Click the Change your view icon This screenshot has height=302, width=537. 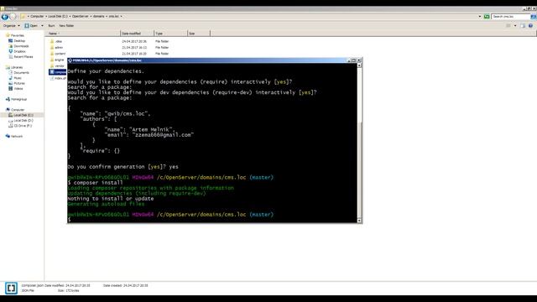(x=508, y=26)
